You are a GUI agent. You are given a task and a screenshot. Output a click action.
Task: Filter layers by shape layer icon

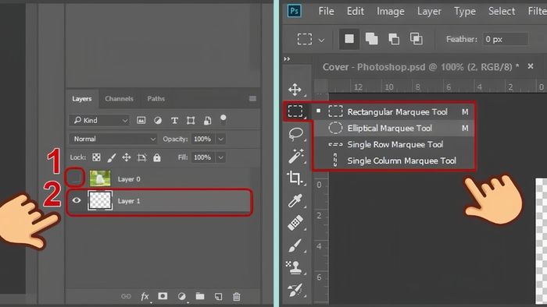point(191,120)
